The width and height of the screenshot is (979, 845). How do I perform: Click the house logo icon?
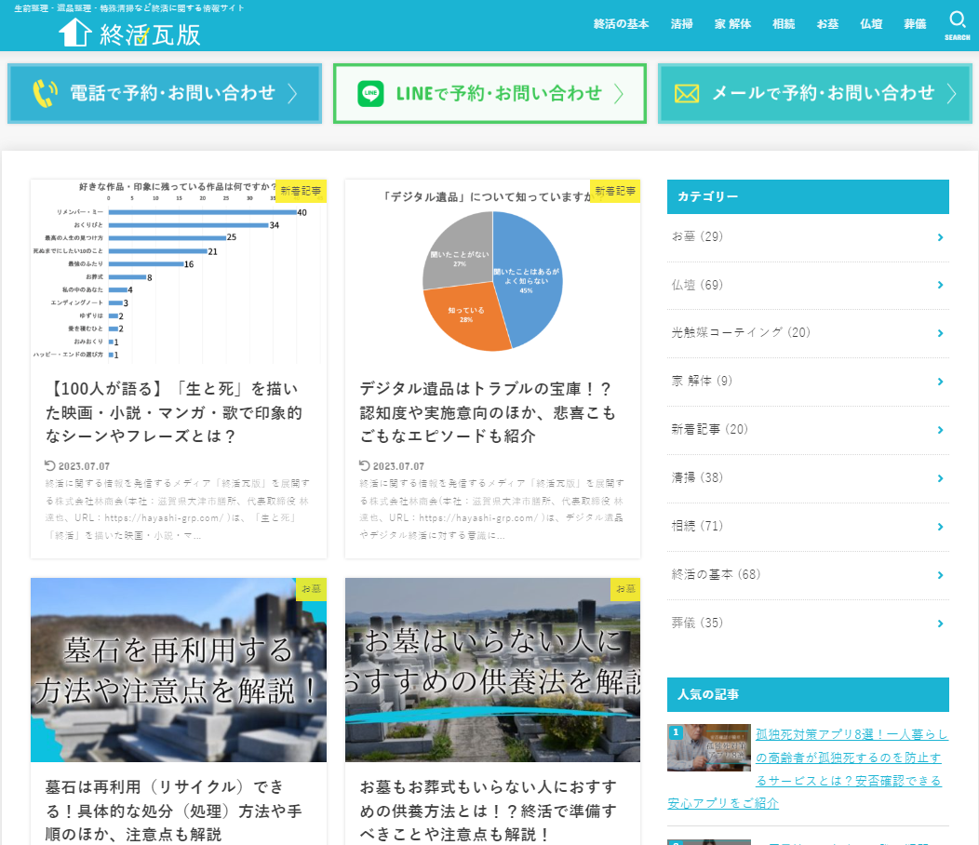[x=75, y=32]
